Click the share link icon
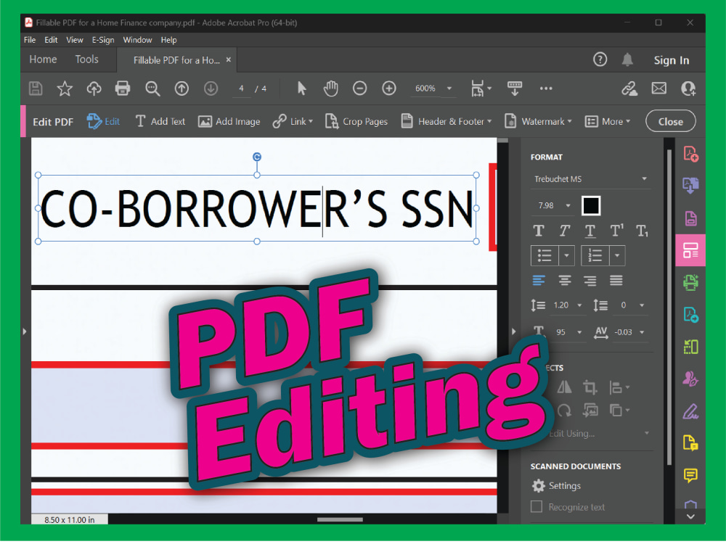The height and width of the screenshot is (544, 726). click(x=629, y=88)
